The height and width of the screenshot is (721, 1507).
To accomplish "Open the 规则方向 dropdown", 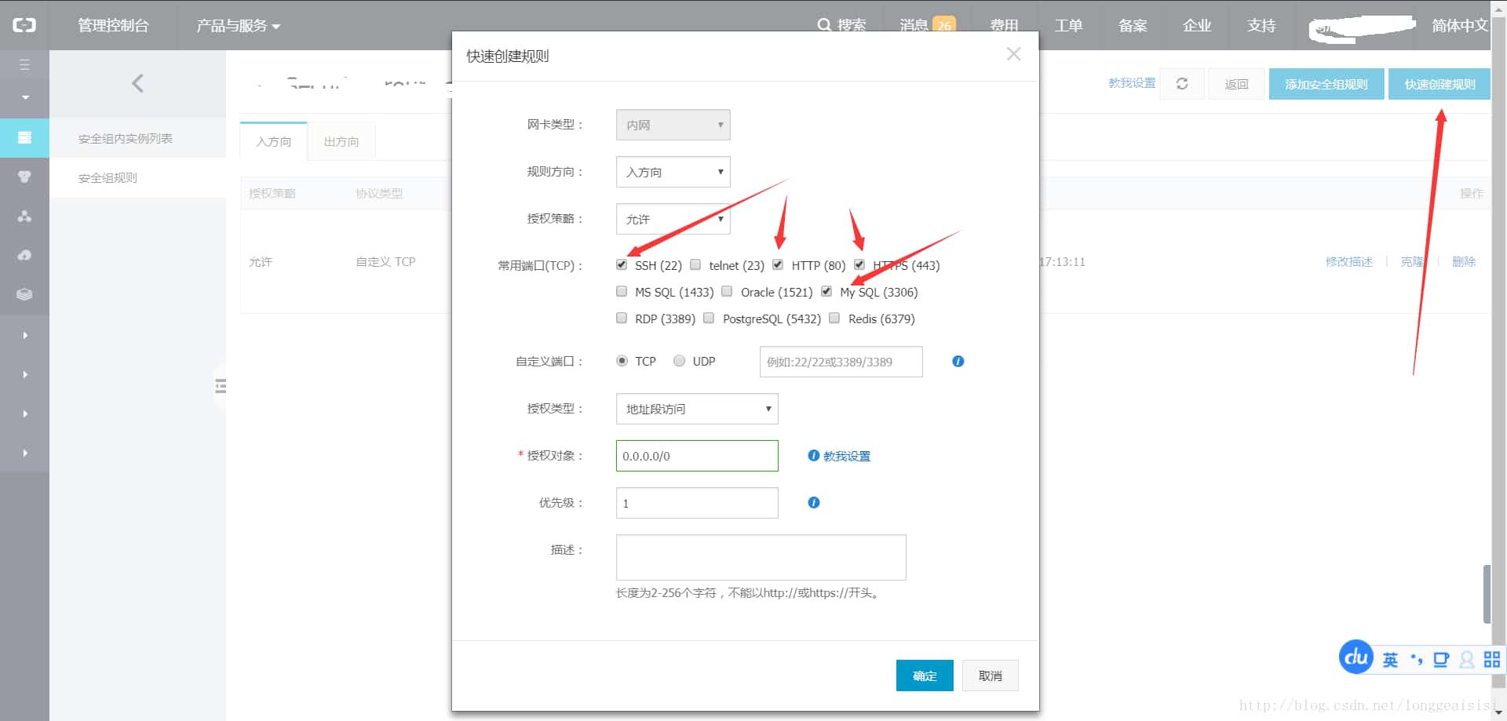I will [x=673, y=172].
